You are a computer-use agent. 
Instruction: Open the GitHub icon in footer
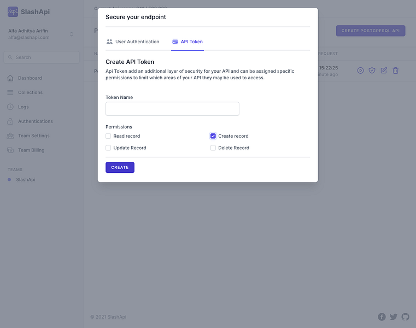click(405, 317)
